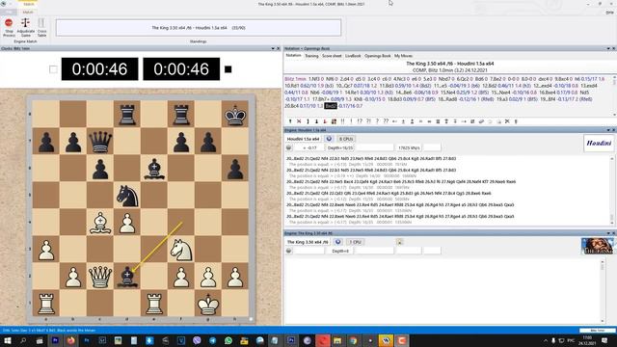Click The King 3.50 x64 engine button
Image resolution: width=617 pixels, height=347 pixels.
tap(307, 242)
